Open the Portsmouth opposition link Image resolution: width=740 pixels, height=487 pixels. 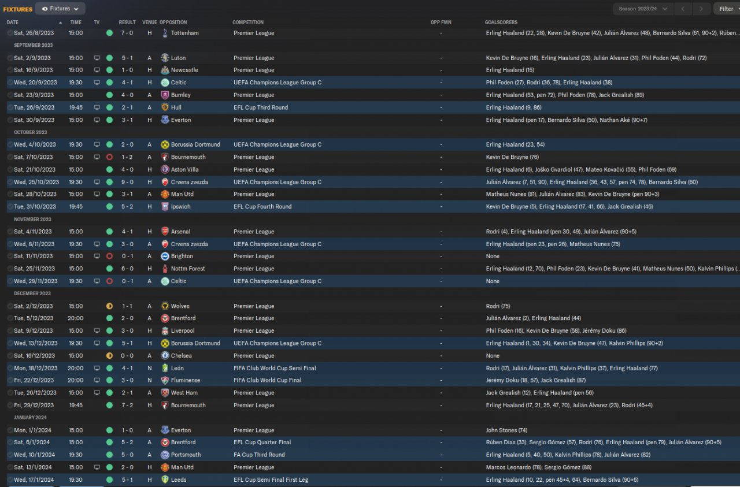[x=186, y=455]
